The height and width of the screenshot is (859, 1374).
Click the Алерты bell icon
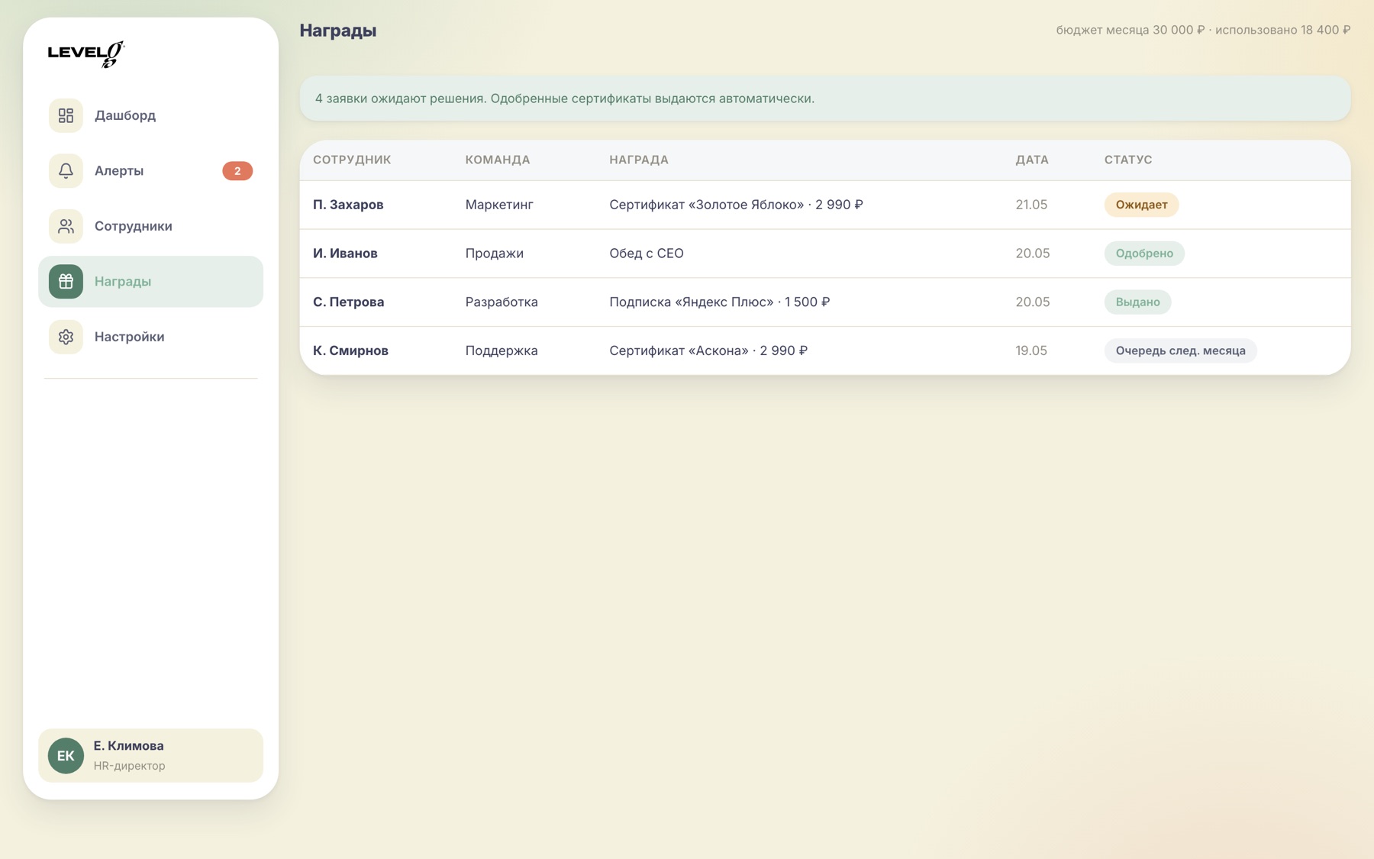coord(66,170)
